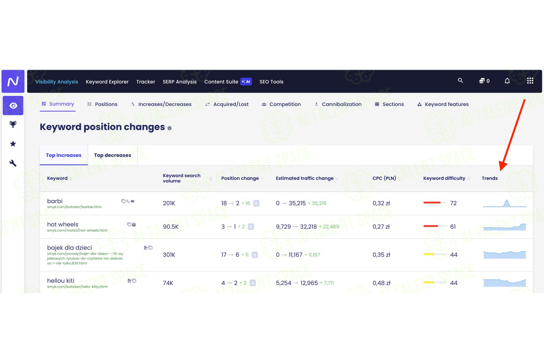Switch to Acquired/Lost tab
544x362 pixels.
pyautogui.click(x=227, y=104)
